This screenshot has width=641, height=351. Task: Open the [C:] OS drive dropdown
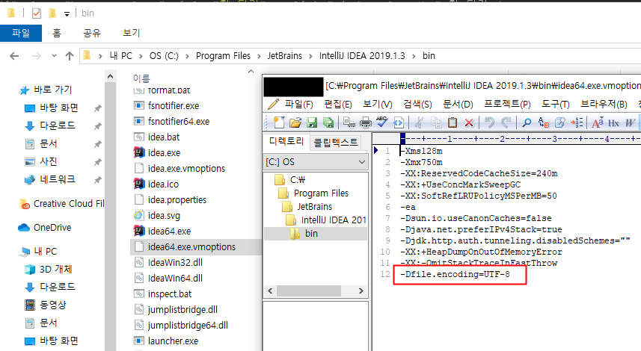(x=316, y=162)
